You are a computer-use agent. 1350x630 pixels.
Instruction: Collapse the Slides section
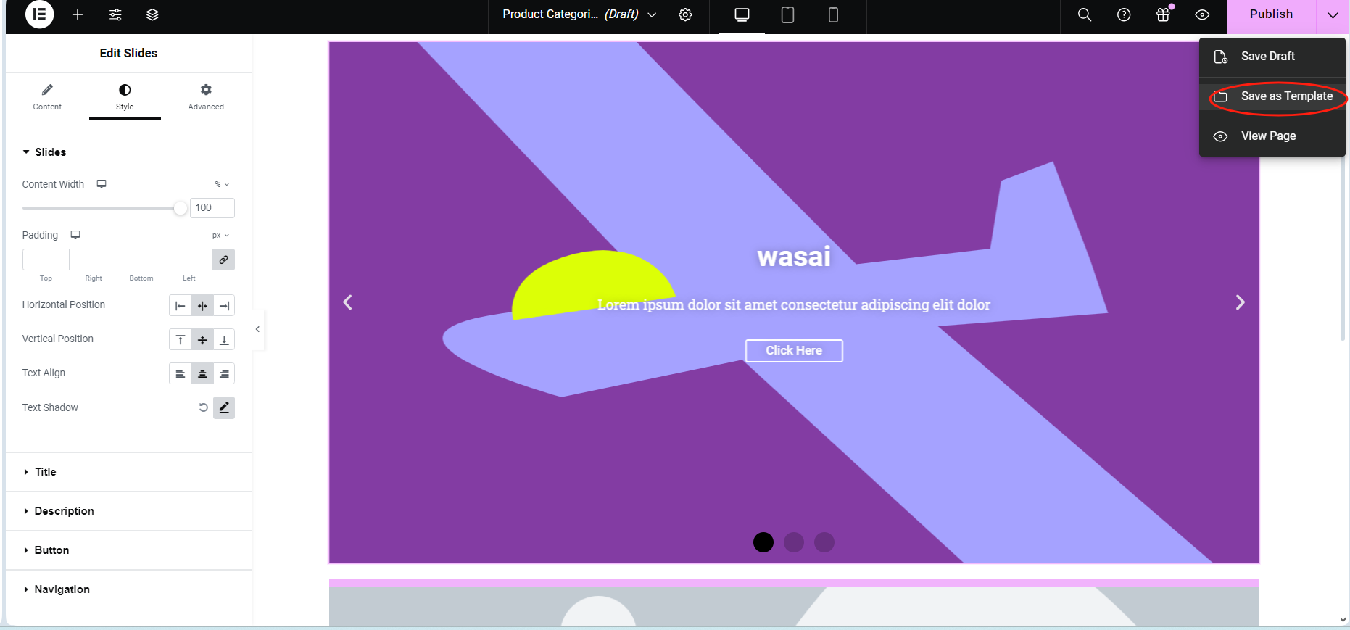click(44, 152)
